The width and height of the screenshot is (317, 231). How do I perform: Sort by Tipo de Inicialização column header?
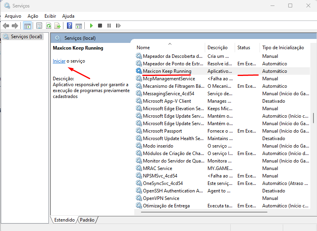pyautogui.click(x=285, y=48)
